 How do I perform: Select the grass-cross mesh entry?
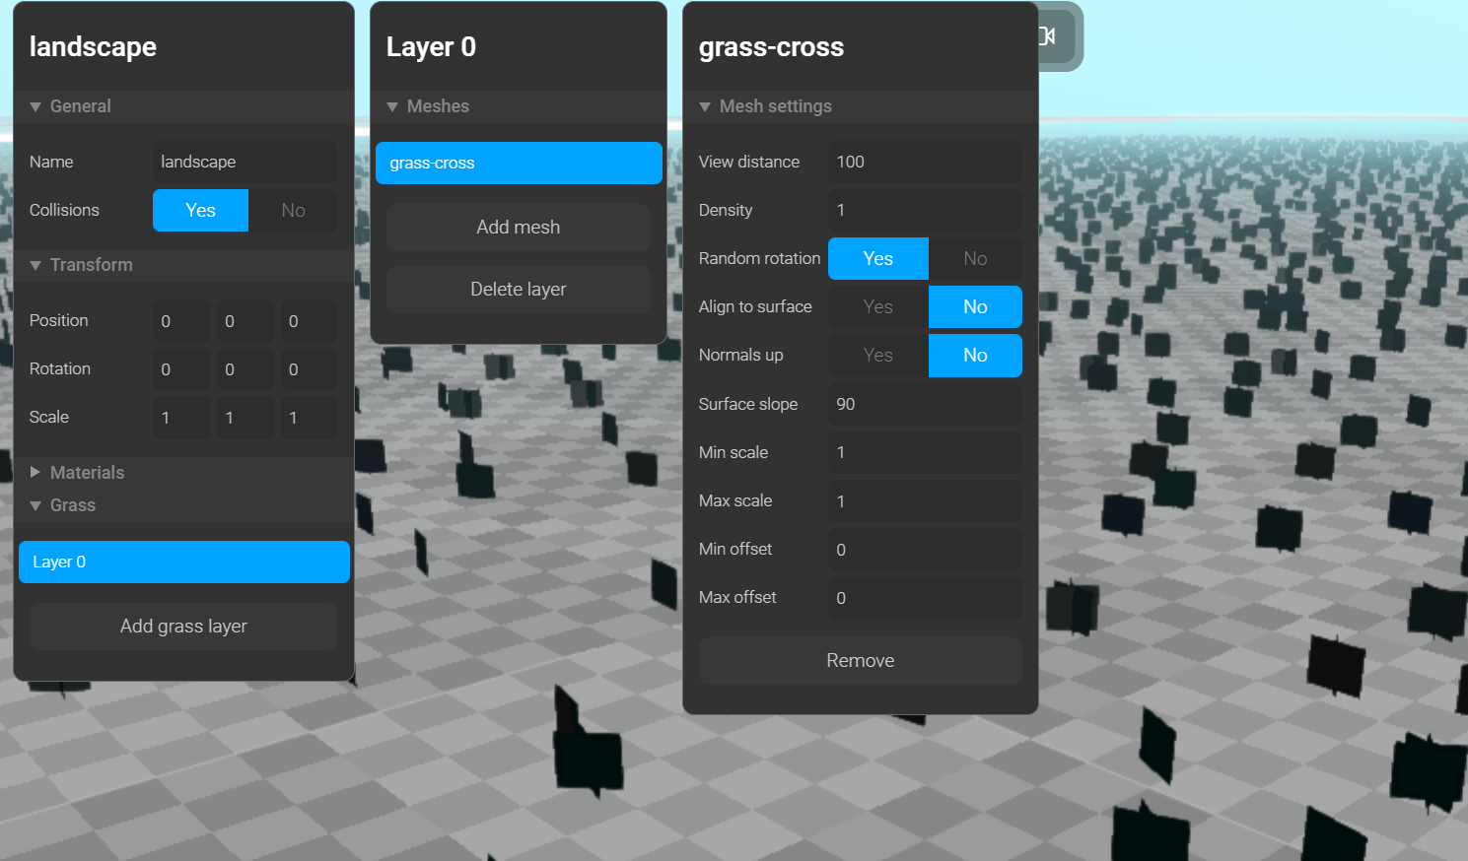tap(518, 163)
